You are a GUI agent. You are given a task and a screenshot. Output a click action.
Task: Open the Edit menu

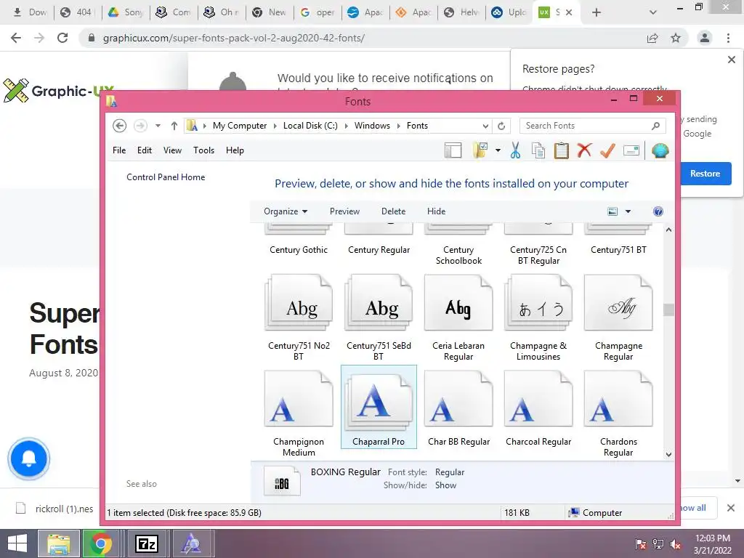click(145, 150)
